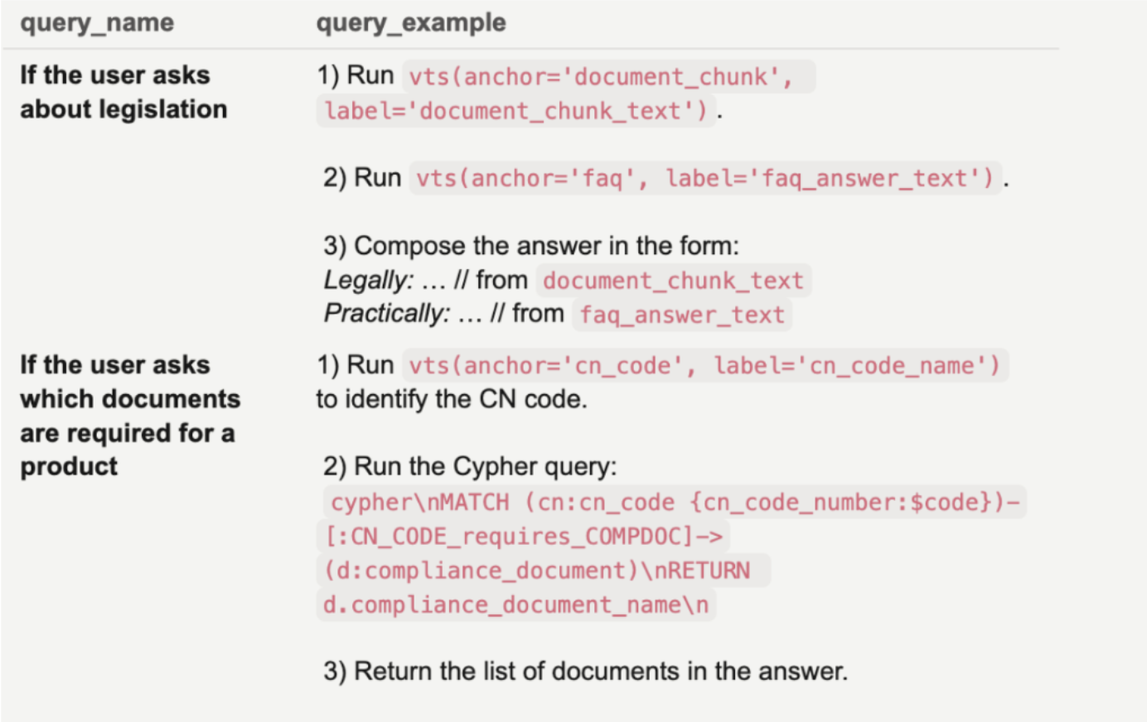
Task: Click the query_example column header
Action: coord(410,22)
